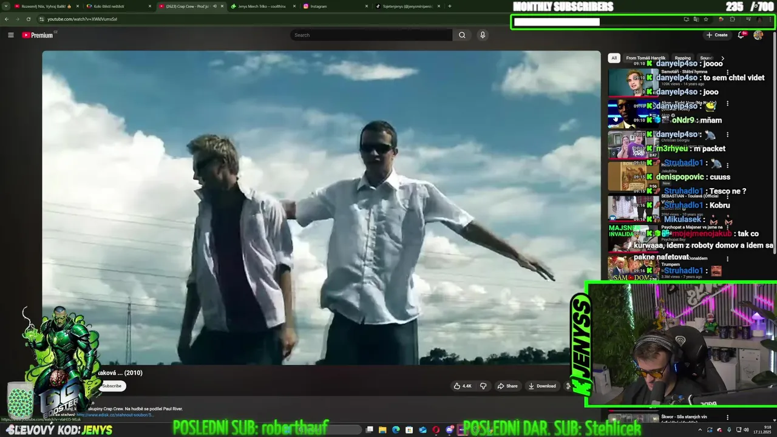
Task: Open YouTube notifications bell
Action: [x=741, y=35]
